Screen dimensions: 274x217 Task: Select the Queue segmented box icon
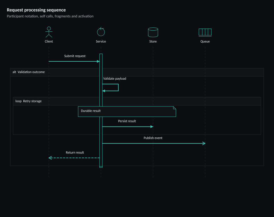205,32
